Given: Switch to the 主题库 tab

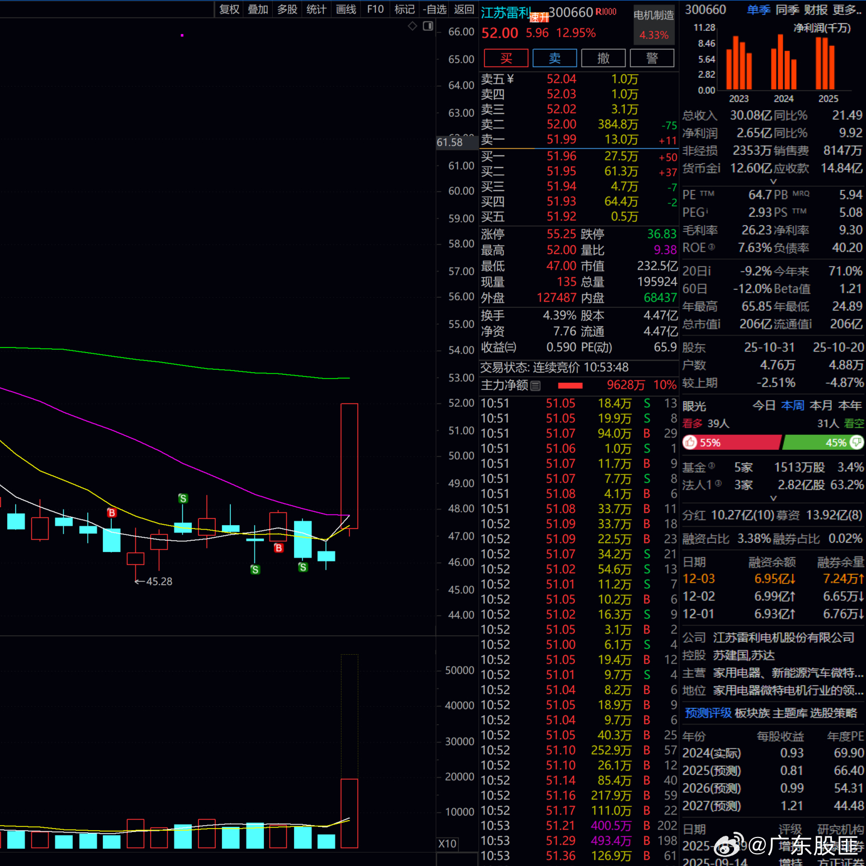Looking at the screenshot, I should point(790,713).
